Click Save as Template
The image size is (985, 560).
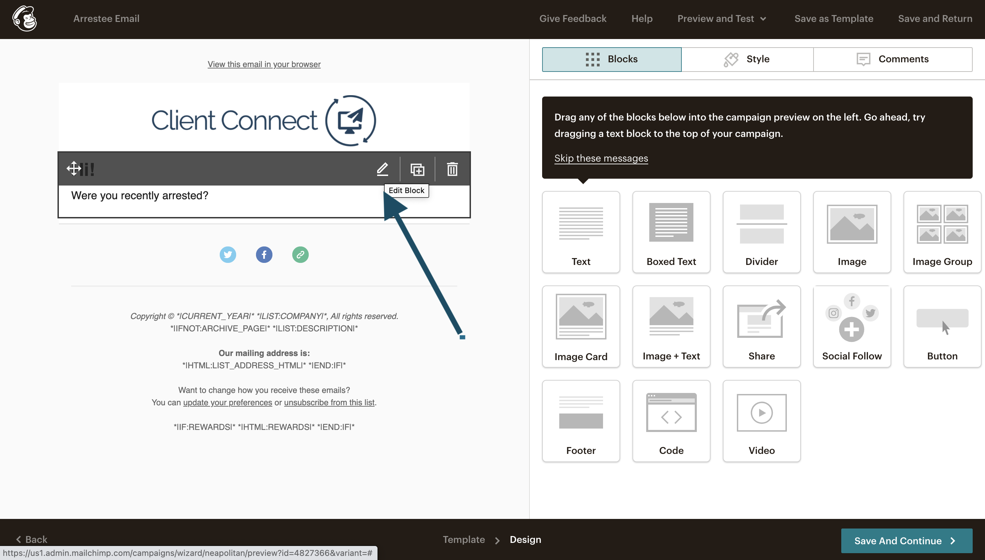(833, 18)
